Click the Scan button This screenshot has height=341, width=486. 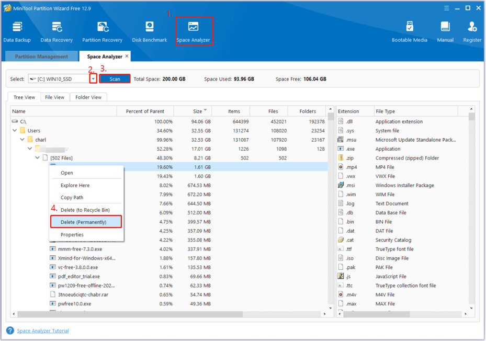pos(115,79)
